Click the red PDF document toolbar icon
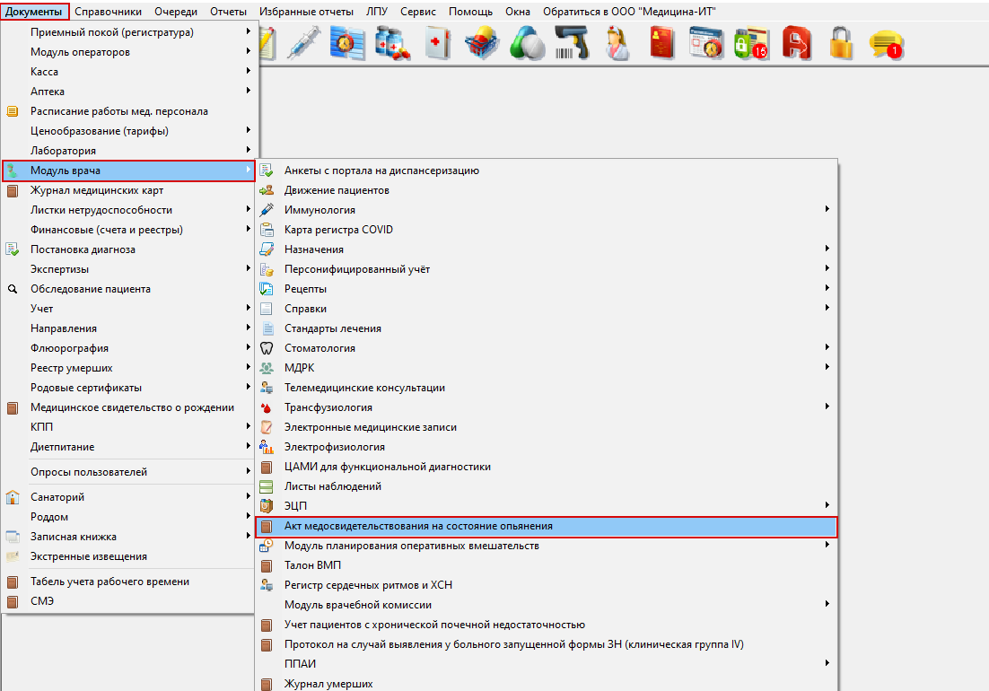 (x=797, y=43)
